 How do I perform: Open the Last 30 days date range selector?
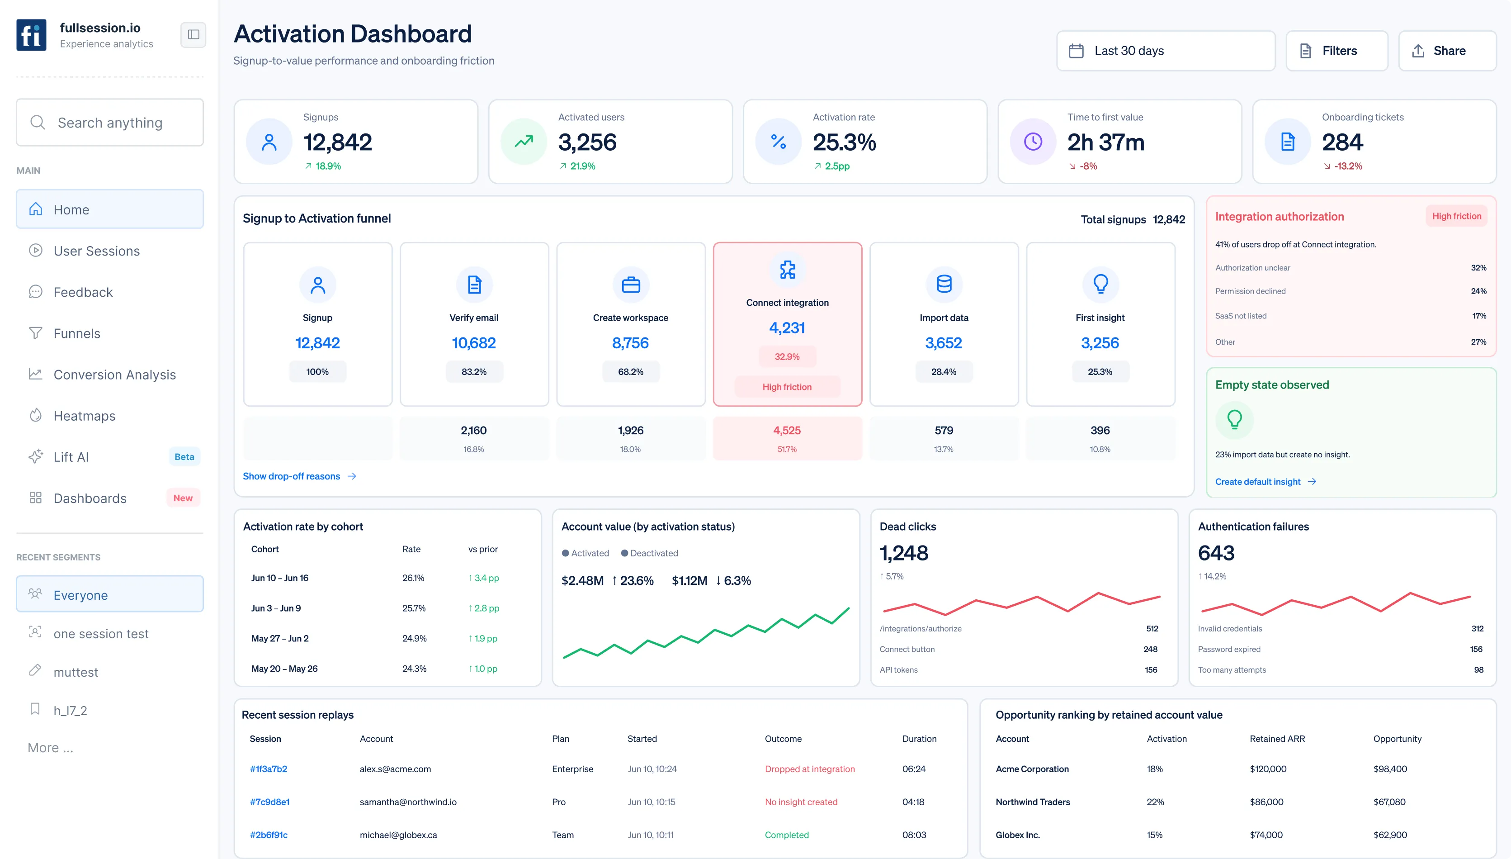pos(1166,51)
